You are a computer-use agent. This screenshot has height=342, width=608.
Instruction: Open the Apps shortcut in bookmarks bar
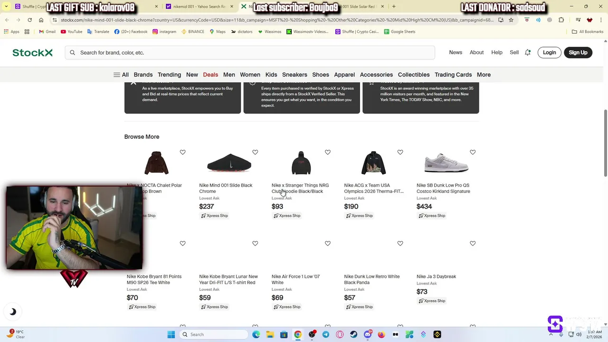coord(11,32)
